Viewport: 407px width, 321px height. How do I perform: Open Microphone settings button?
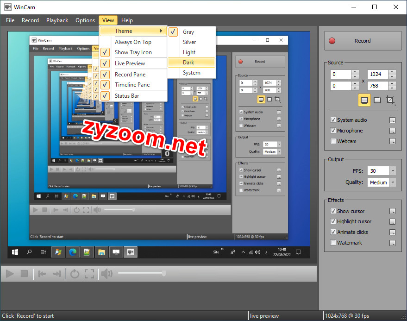pos(393,131)
